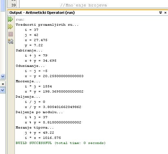This screenshot has width=168, height=154.
Task: Click the Stop build square icon
Action: click(x=11, y=34)
